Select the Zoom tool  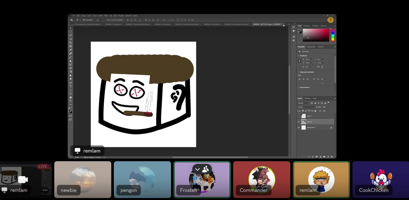pyautogui.click(x=71, y=101)
